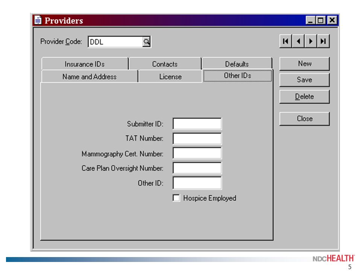Focus the Provider Code field containing DDL
361x271 pixels.
(115, 42)
